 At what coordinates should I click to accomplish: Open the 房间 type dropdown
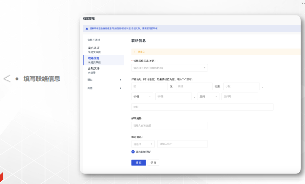point(208,97)
